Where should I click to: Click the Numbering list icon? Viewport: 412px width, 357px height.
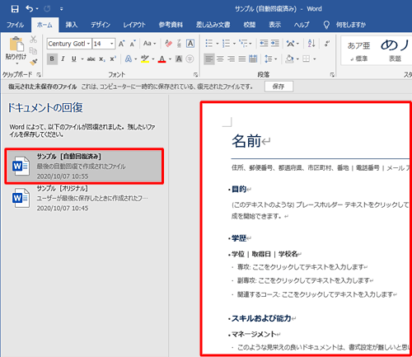(226, 44)
